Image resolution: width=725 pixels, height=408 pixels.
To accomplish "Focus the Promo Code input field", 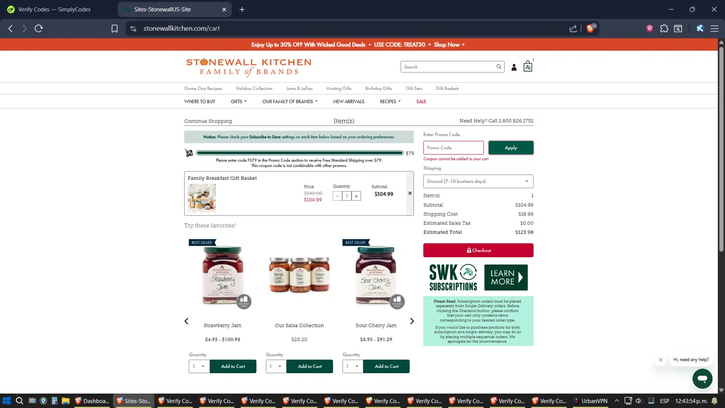I will [453, 148].
